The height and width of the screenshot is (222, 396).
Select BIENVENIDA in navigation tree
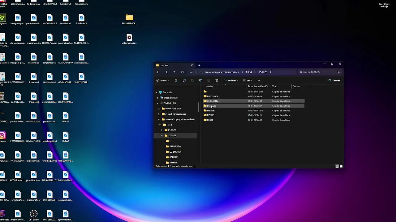click(x=175, y=146)
